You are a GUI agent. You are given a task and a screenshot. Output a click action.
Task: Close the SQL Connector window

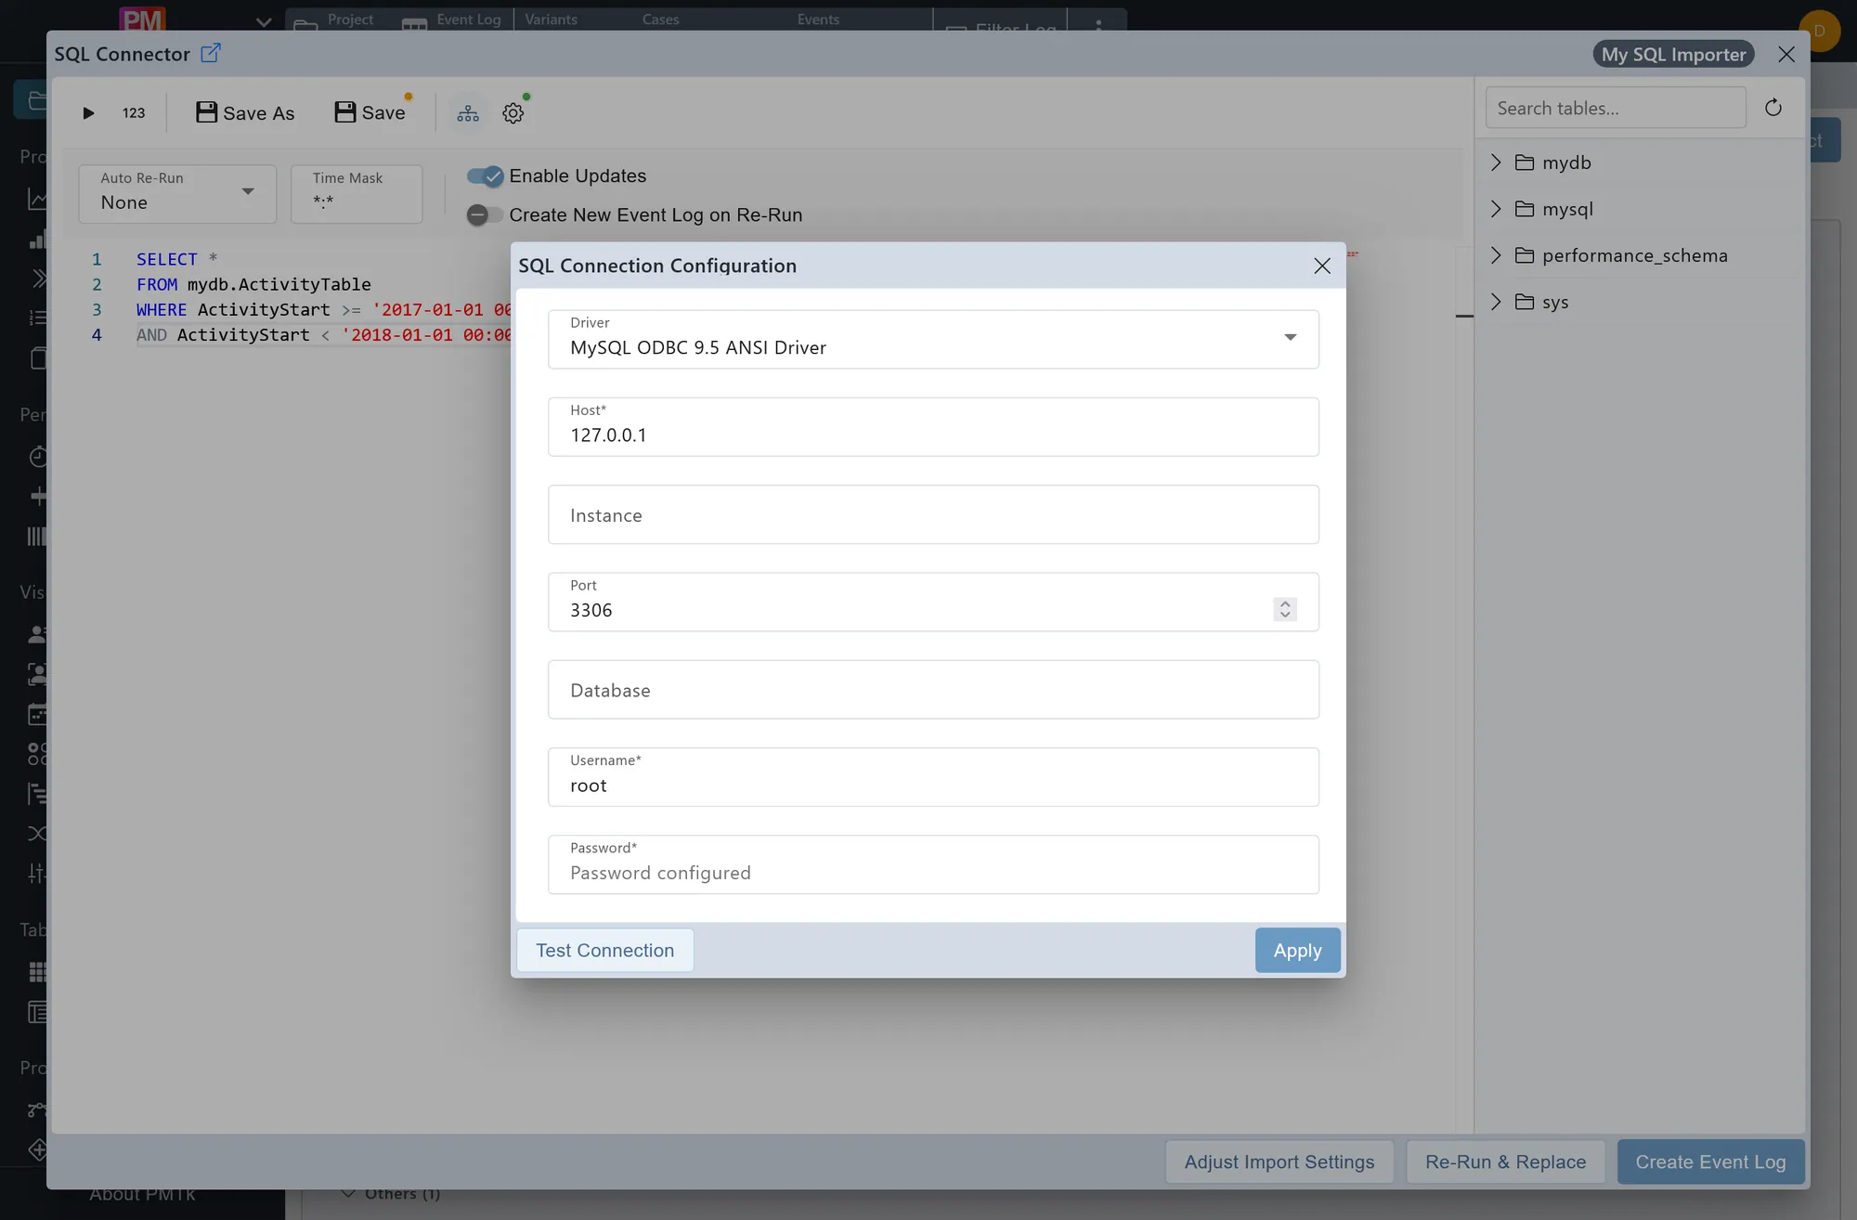[x=1786, y=54]
